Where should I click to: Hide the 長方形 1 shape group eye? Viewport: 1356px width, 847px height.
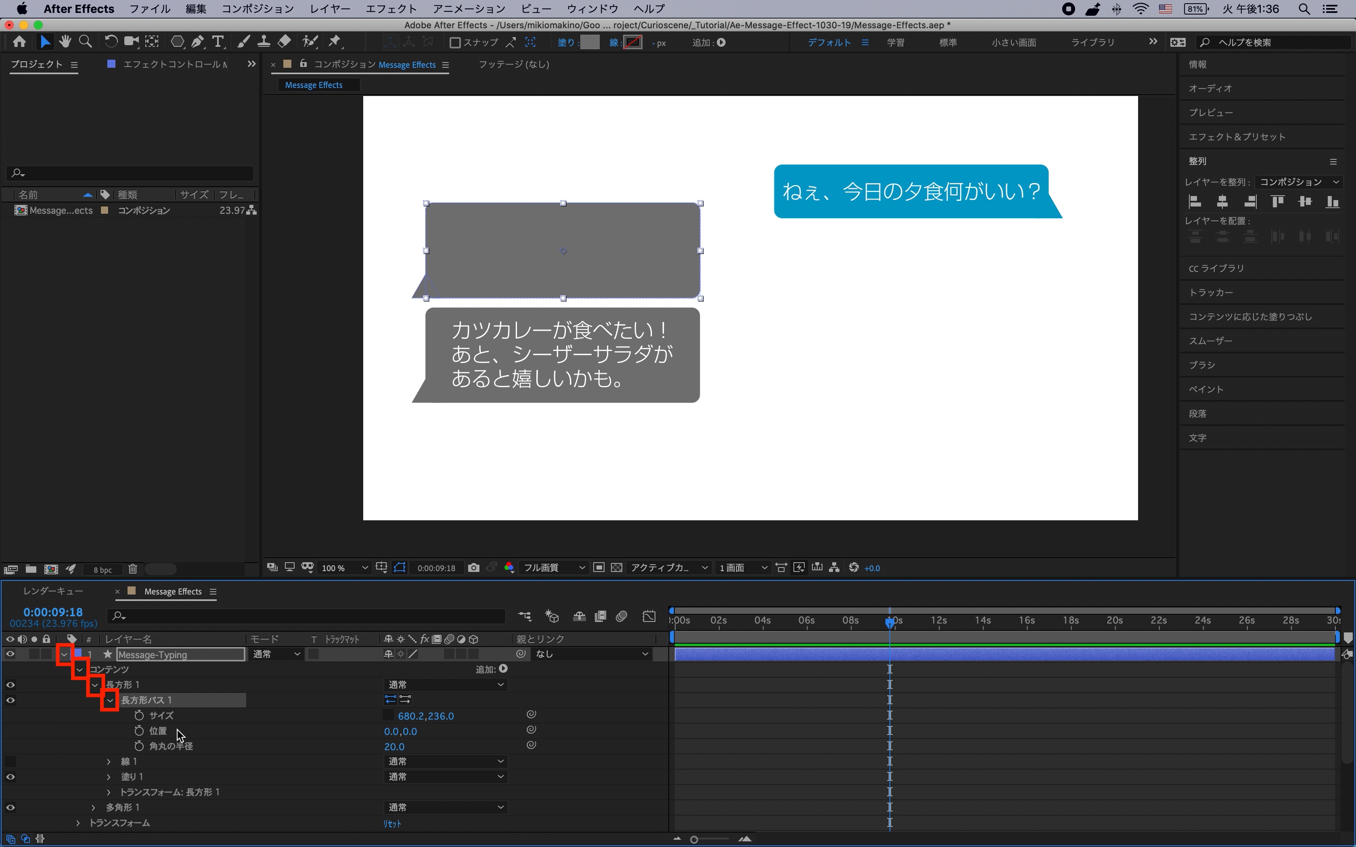pos(10,684)
